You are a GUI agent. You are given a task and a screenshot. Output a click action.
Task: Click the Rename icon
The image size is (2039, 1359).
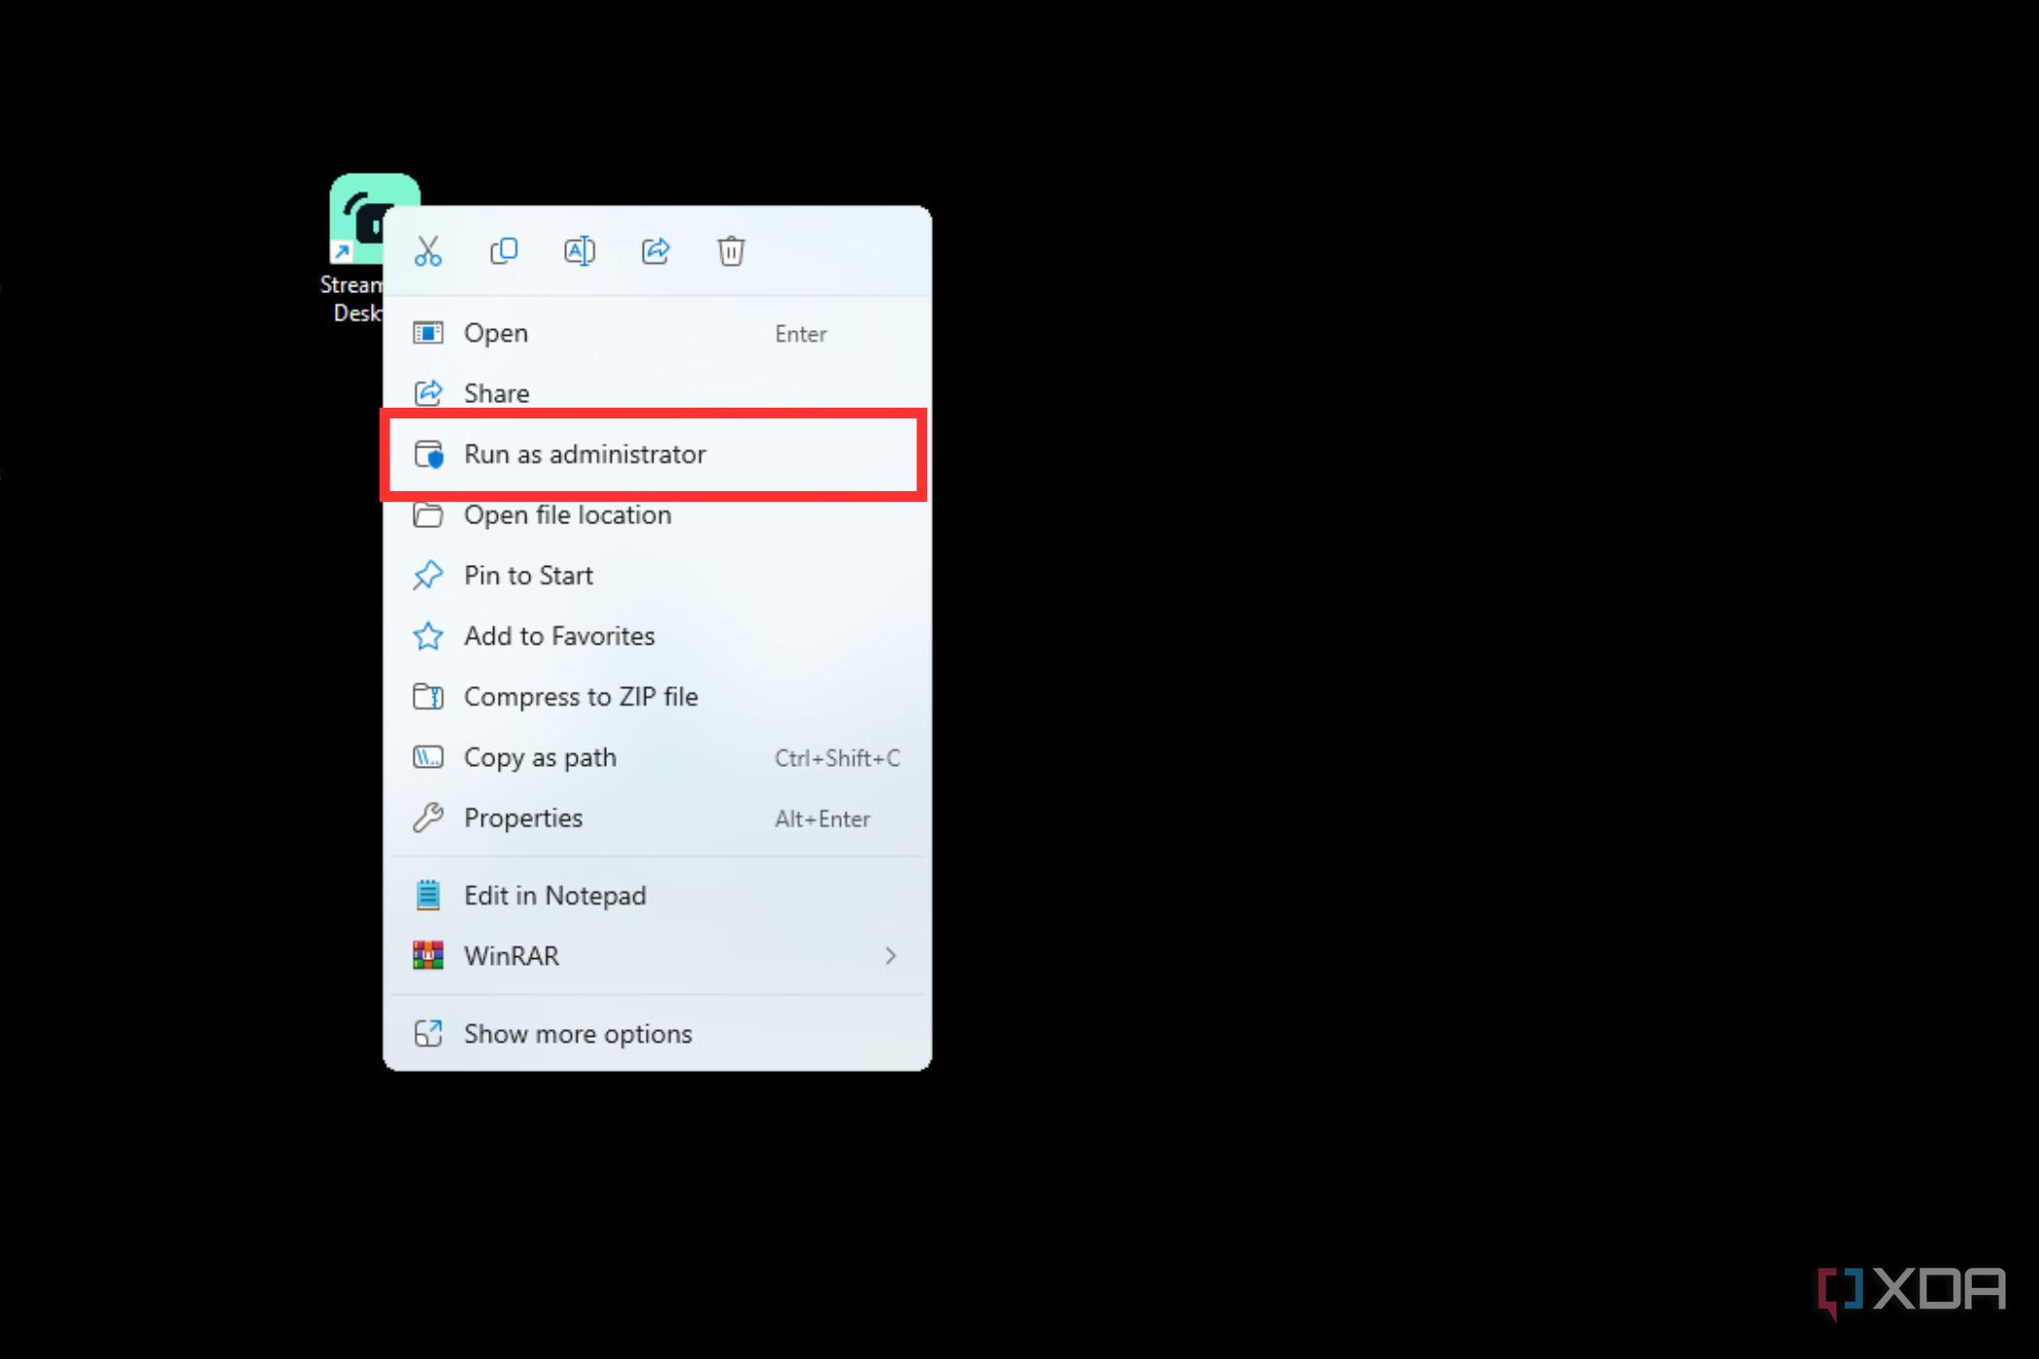pos(580,250)
